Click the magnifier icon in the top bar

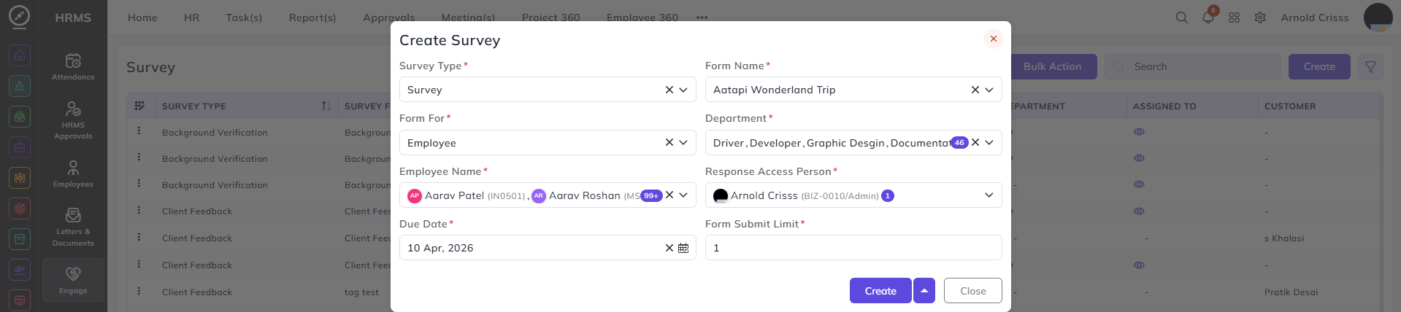(x=1181, y=17)
